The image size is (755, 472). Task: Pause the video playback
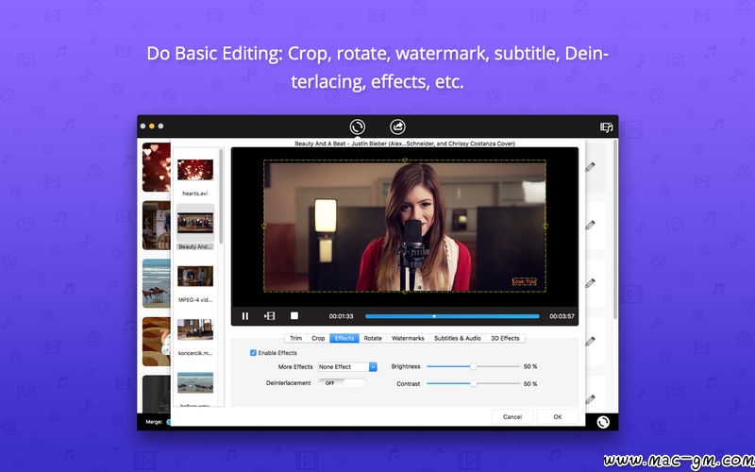[245, 316]
